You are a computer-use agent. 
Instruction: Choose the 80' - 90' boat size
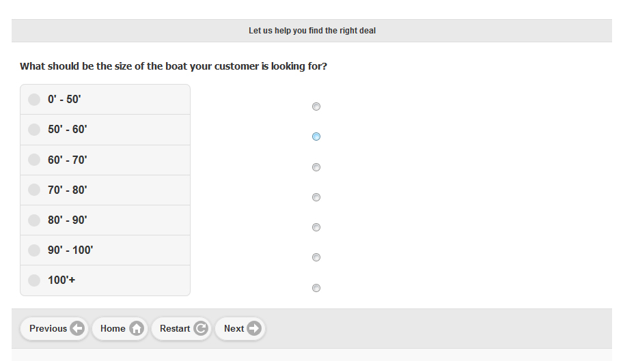tap(105, 220)
